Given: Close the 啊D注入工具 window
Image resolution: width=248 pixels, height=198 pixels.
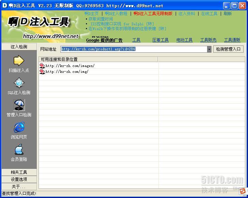Looking at the screenshot, I should click(242, 6).
